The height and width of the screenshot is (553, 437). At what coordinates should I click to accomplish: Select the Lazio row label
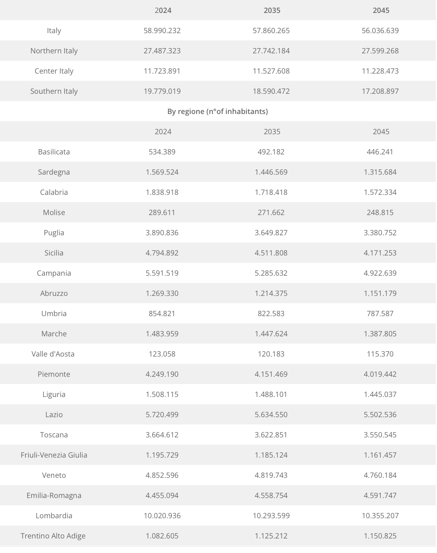tap(54, 415)
